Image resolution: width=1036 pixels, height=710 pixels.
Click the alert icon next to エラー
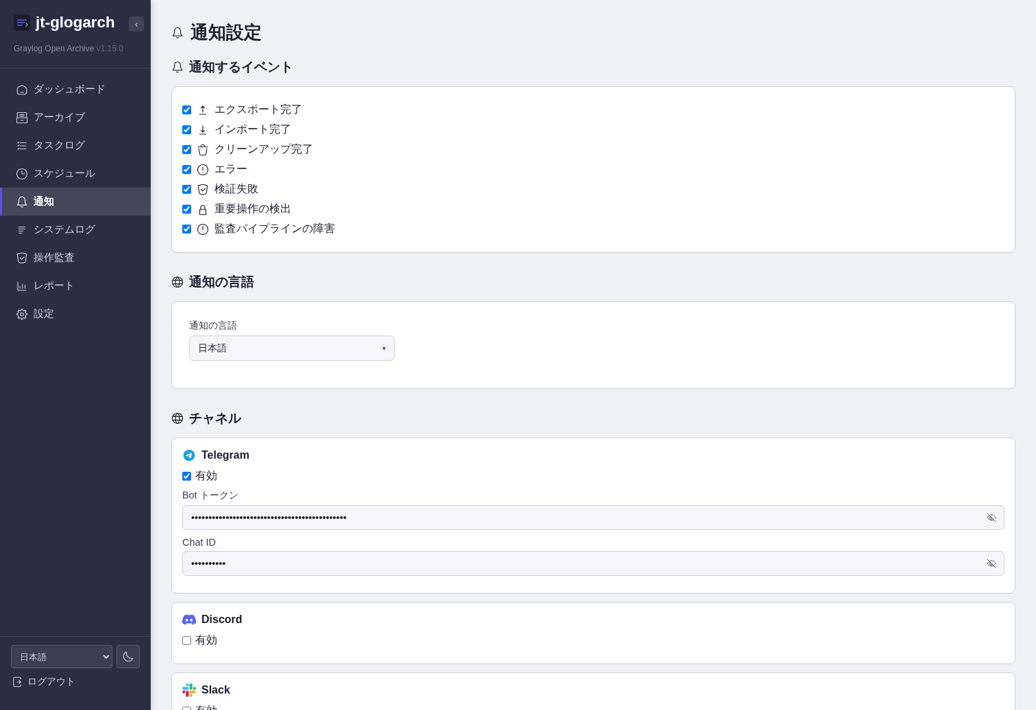pos(203,170)
